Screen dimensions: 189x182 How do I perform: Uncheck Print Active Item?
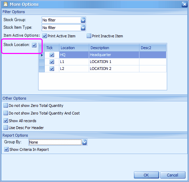click(x=45, y=36)
